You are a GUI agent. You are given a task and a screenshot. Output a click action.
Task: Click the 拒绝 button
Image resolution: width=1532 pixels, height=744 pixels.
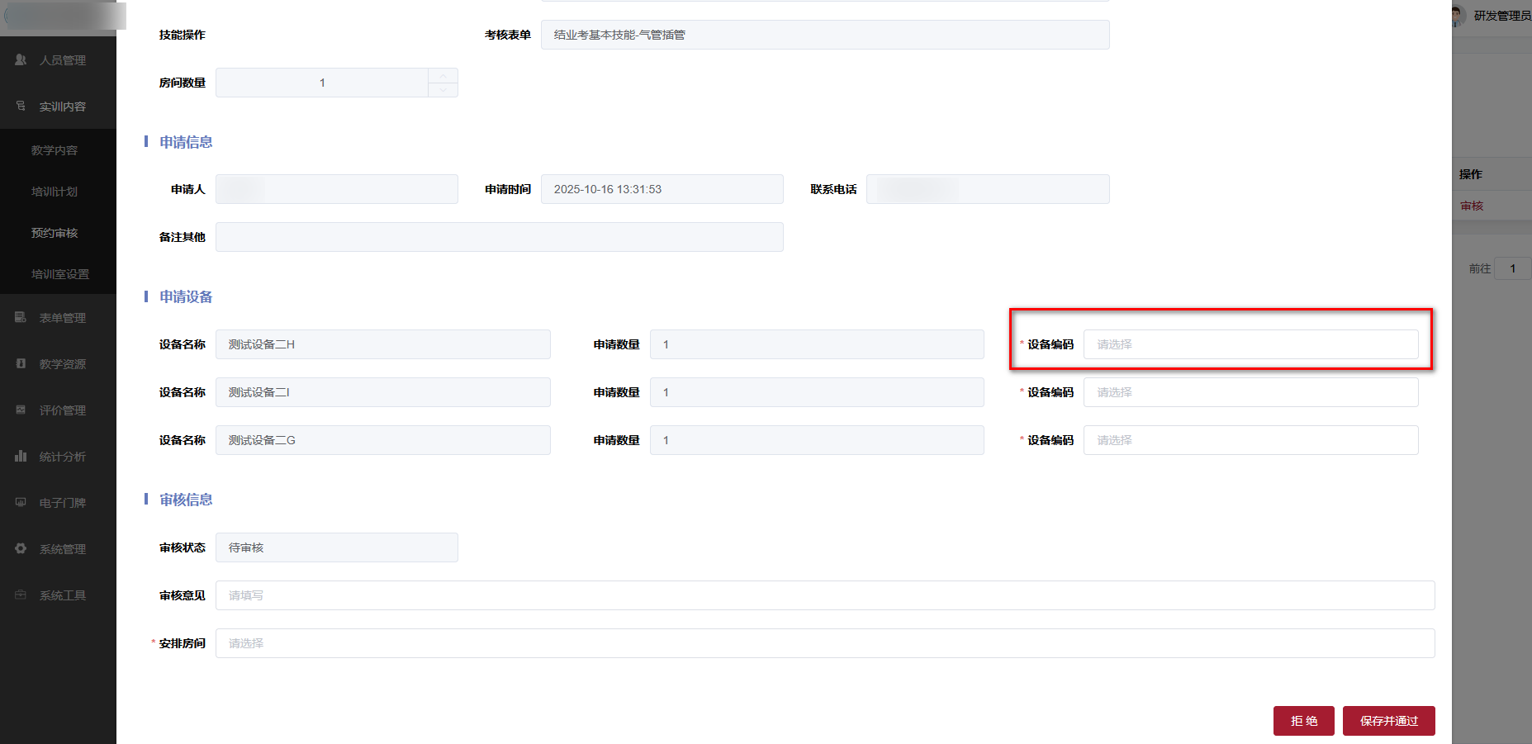coord(1304,721)
